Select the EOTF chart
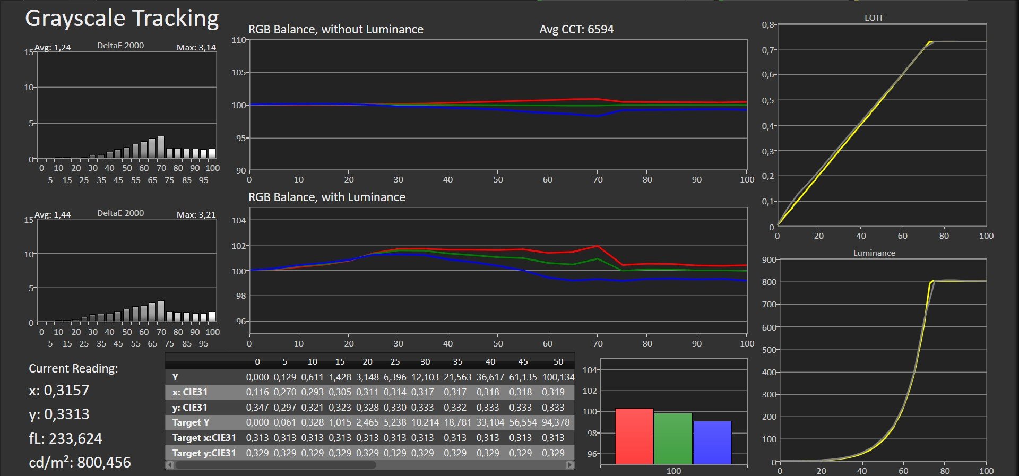 click(x=881, y=125)
